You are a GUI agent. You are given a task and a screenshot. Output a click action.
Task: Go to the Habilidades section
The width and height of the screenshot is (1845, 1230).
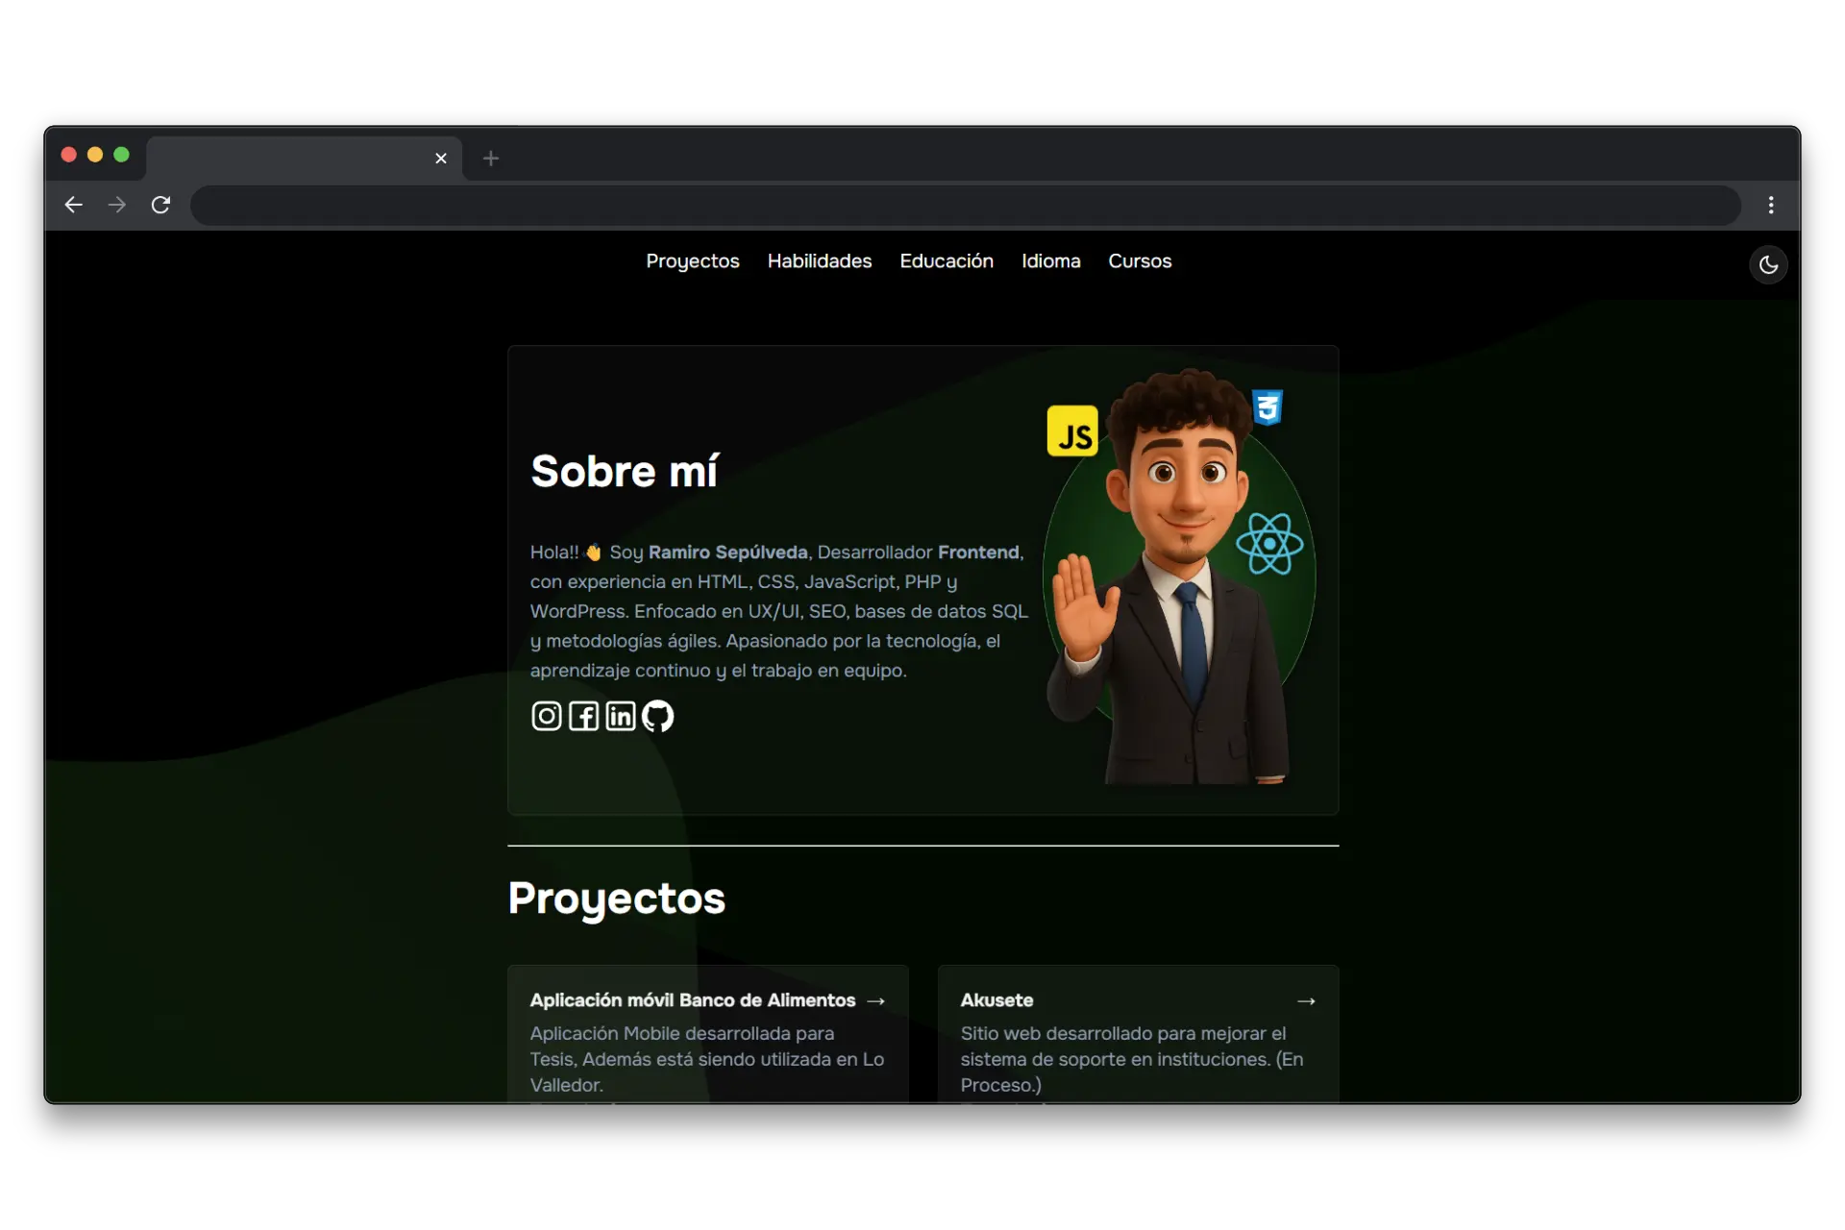pyautogui.click(x=819, y=260)
